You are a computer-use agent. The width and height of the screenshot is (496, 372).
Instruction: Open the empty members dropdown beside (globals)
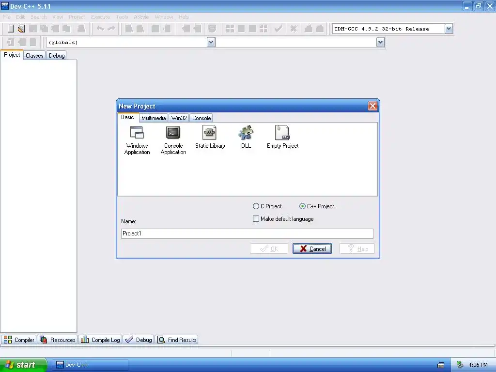tap(381, 43)
